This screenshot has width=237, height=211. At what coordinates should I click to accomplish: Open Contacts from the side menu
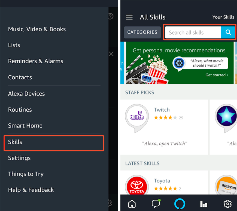tap(20, 78)
